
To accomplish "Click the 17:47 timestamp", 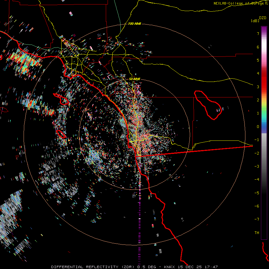I will tap(212, 267).
